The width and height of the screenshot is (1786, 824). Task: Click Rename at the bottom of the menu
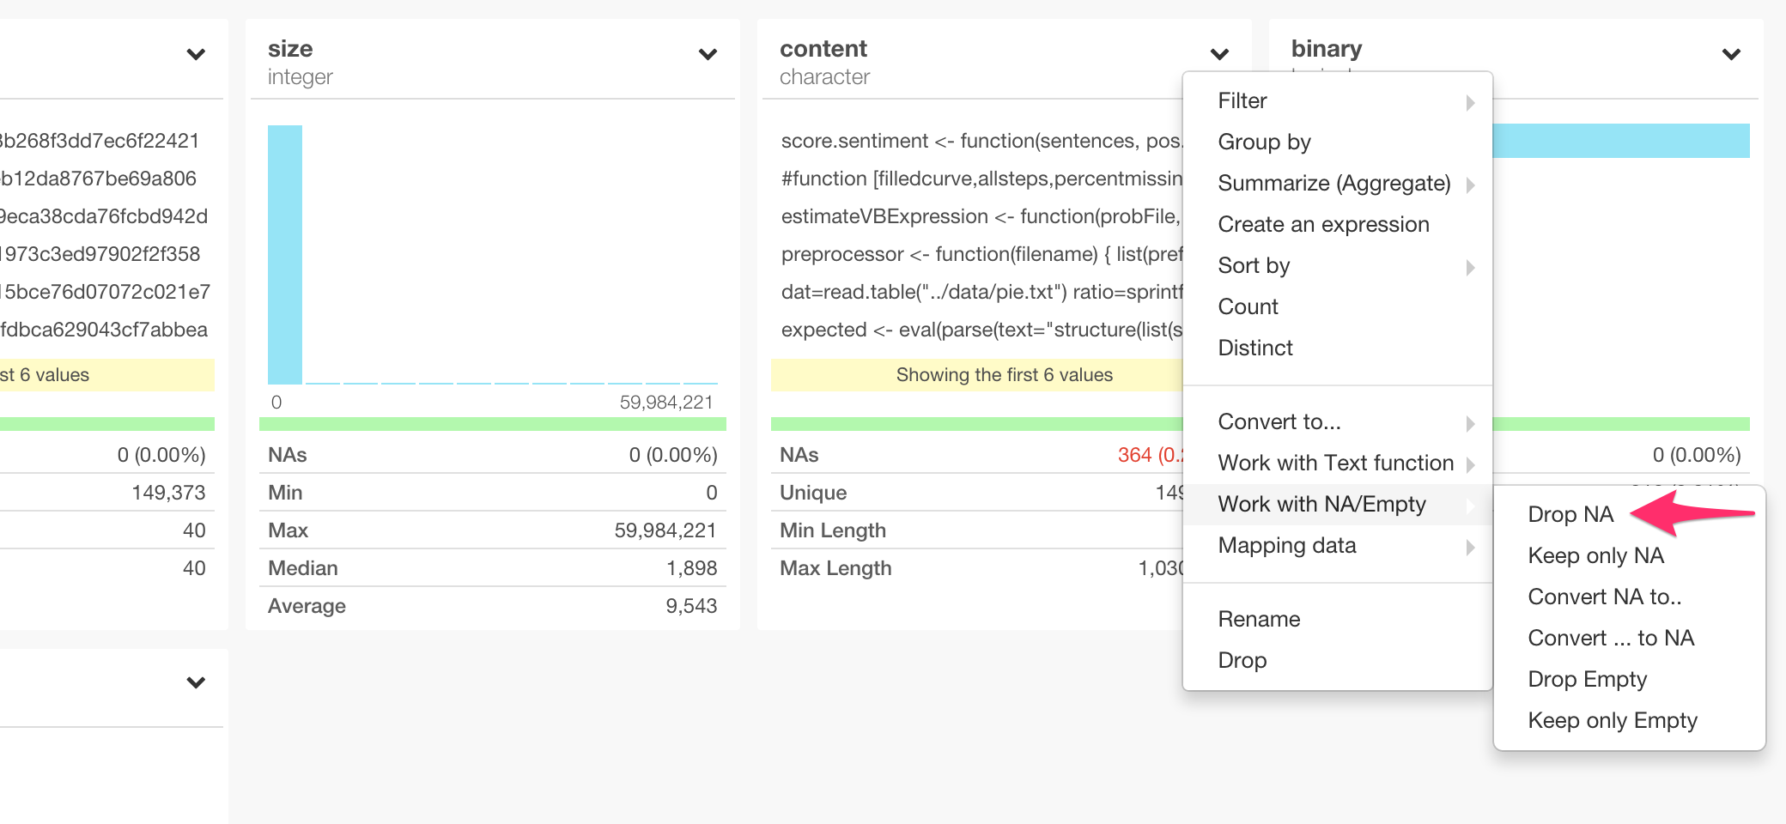(1259, 618)
